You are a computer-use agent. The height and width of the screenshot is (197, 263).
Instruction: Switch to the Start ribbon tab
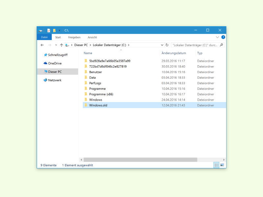pyautogui.click(x=58, y=37)
